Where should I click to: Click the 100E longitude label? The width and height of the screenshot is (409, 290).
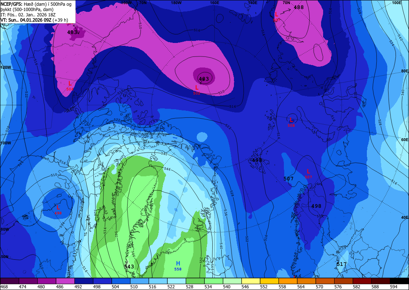(x=396, y=2)
